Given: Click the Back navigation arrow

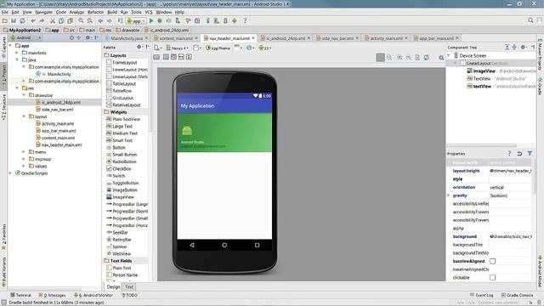Looking at the screenshot, I should [x=100, y=21].
